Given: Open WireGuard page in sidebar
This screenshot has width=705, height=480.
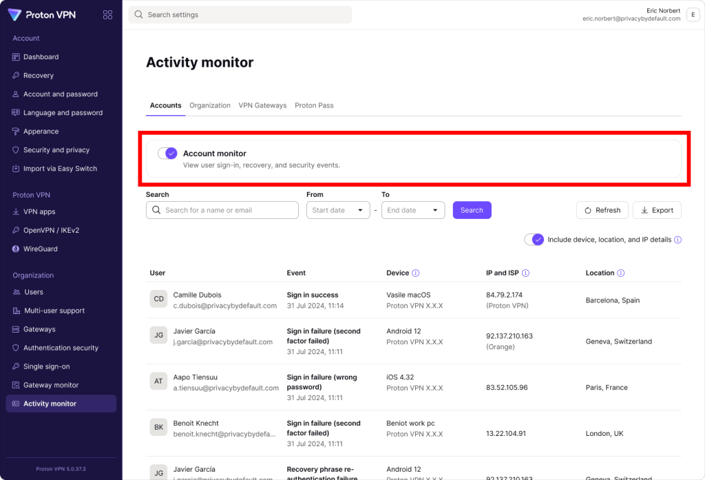Looking at the screenshot, I should pyautogui.click(x=61, y=249).
